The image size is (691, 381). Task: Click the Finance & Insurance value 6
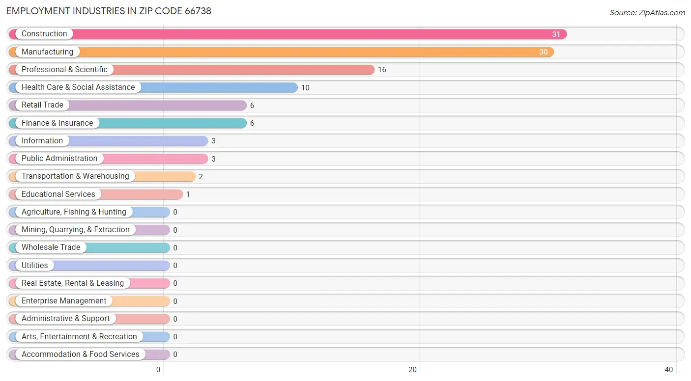click(x=252, y=123)
